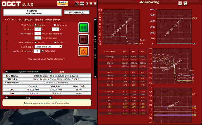This screenshot has height=125, width=202.
Task: Click the star icon beside System Information
Action: [7, 72]
